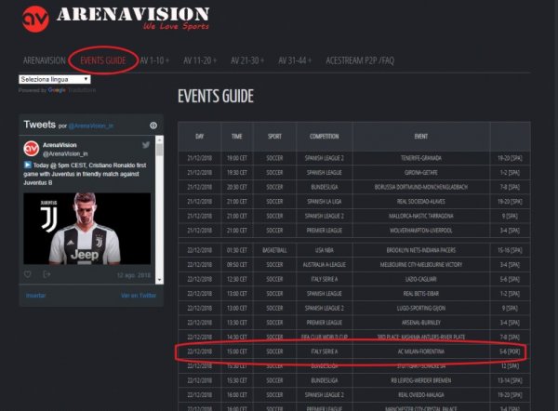Click the share tweet icon
Screen dimensions: 558x411
46,274
